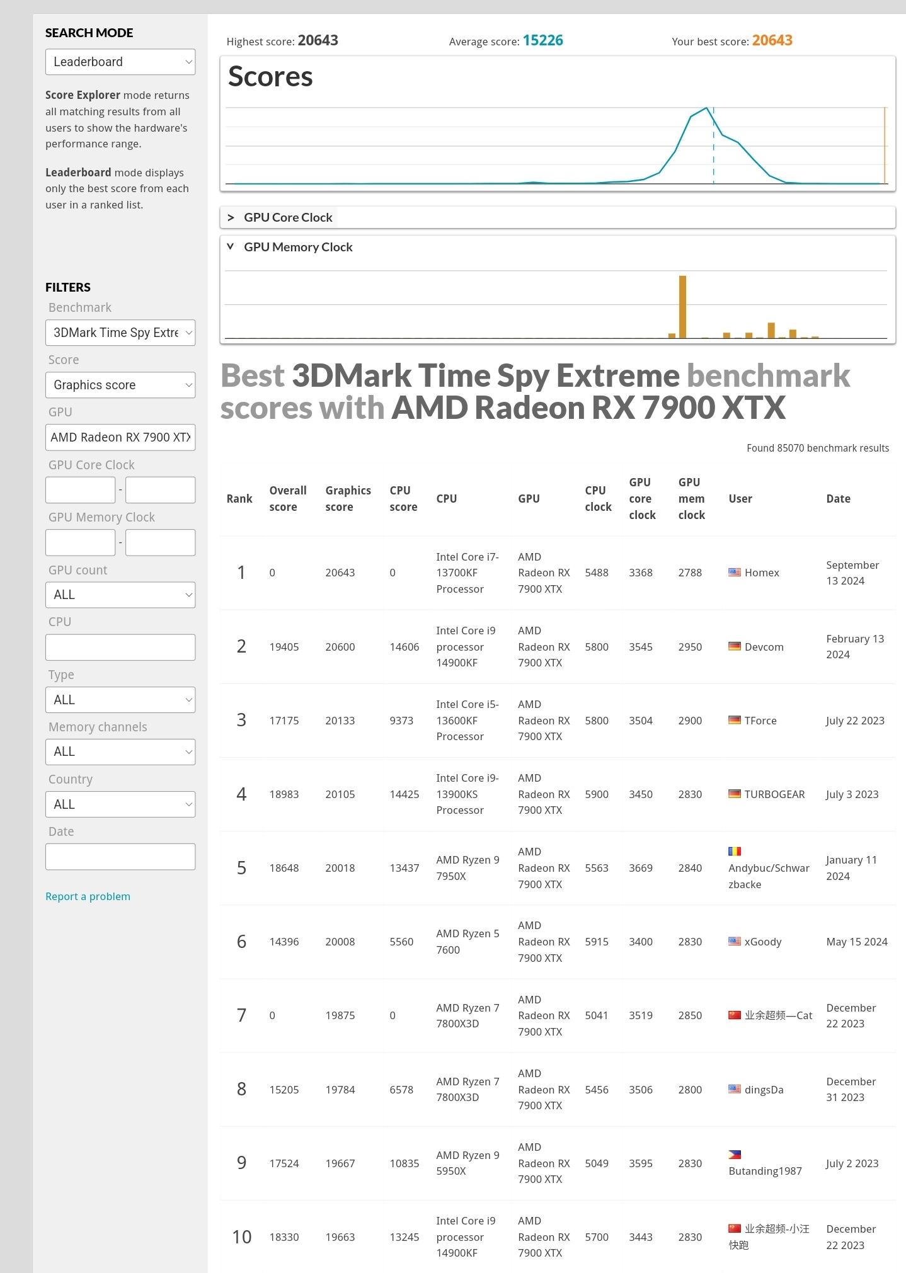Click the GPU Core Clock maximum field
Viewport: 906px width, 1273px height.
pyautogui.click(x=160, y=490)
